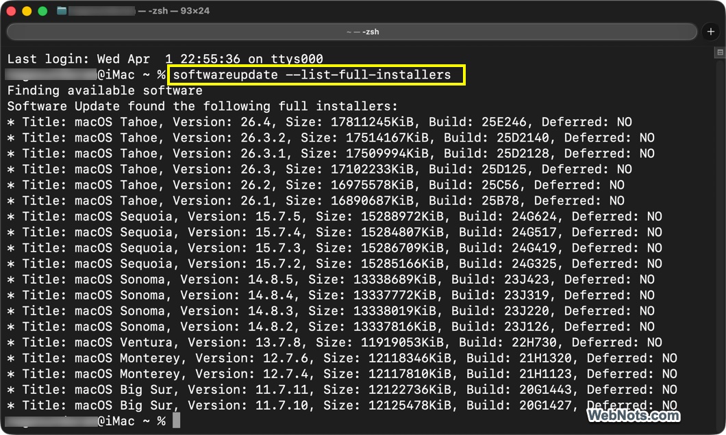Click the macOS Sonoma Version 14.8.3 row
Screen dimensions: 726x435
[331, 311]
